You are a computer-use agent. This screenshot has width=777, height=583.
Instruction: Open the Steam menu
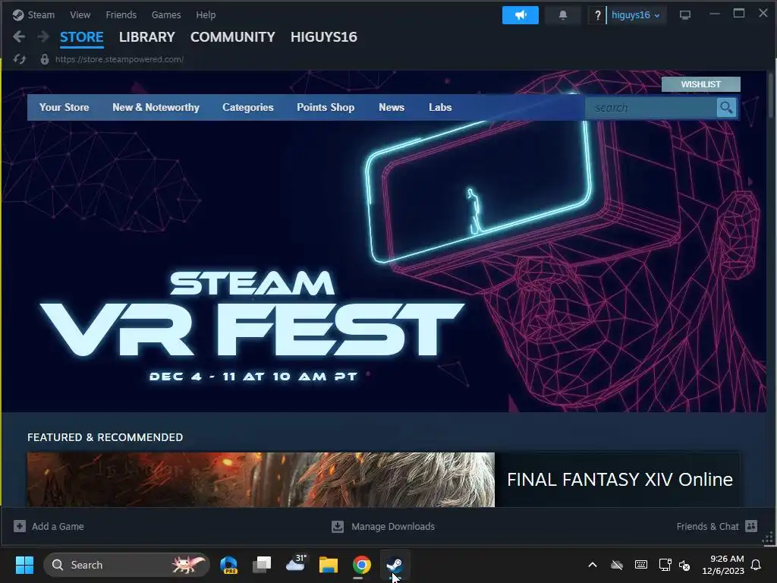point(41,15)
